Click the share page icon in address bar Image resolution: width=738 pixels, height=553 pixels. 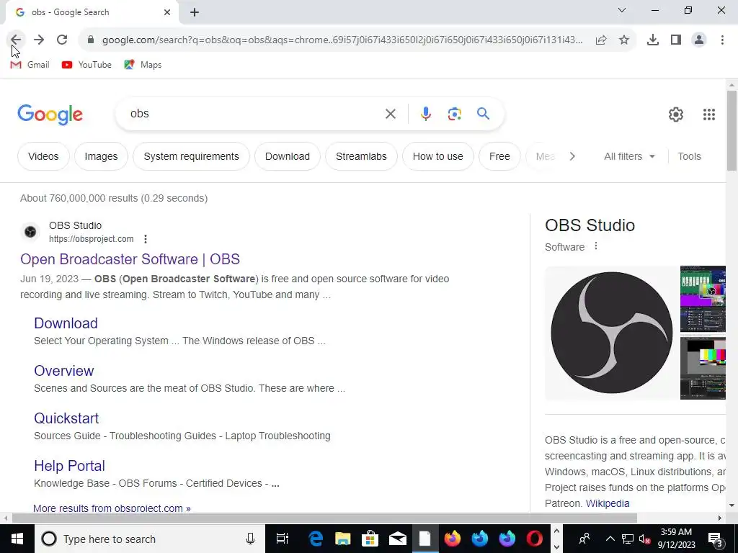click(601, 40)
